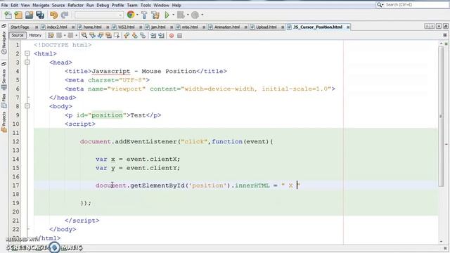Go to previous bookmark icon
This screenshot has height=253, width=450.
(127, 36)
